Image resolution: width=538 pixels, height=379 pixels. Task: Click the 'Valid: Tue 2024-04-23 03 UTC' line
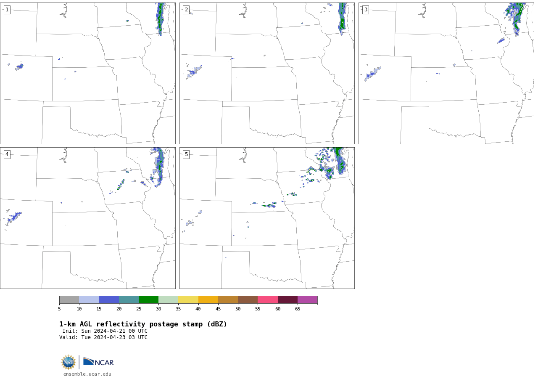103,337
